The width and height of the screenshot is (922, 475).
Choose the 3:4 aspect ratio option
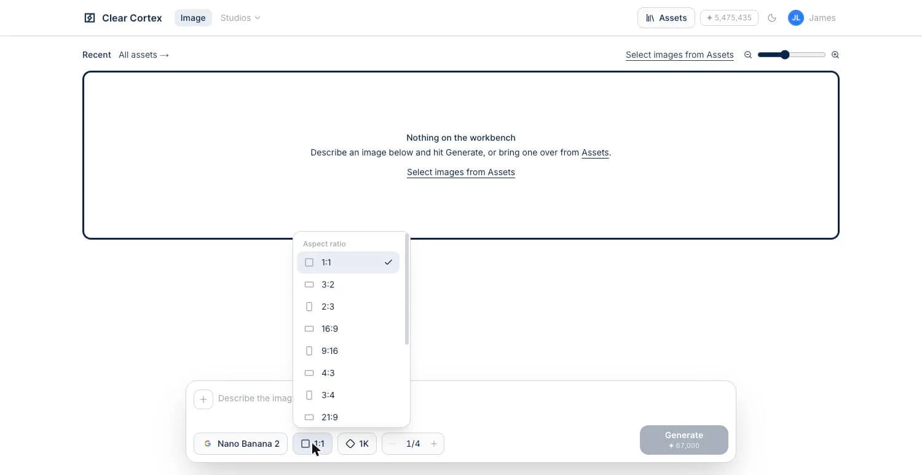tap(348, 395)
